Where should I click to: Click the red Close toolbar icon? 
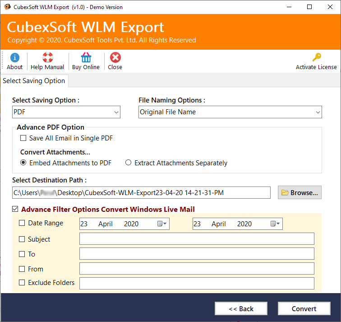[x=115, y=58]
